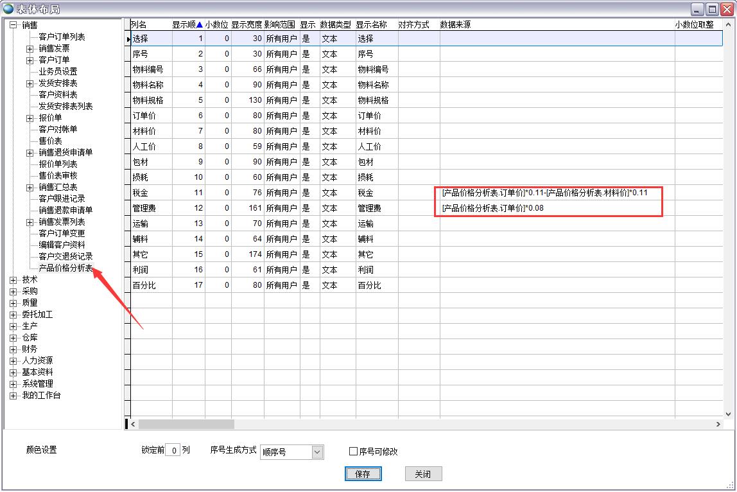Expand the 技术 tree node

coord(13,280)
